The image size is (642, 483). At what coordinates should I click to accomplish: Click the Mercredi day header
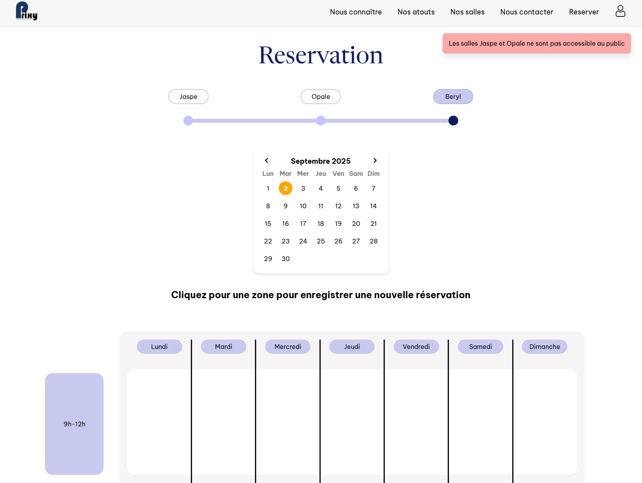coord(287,347)
